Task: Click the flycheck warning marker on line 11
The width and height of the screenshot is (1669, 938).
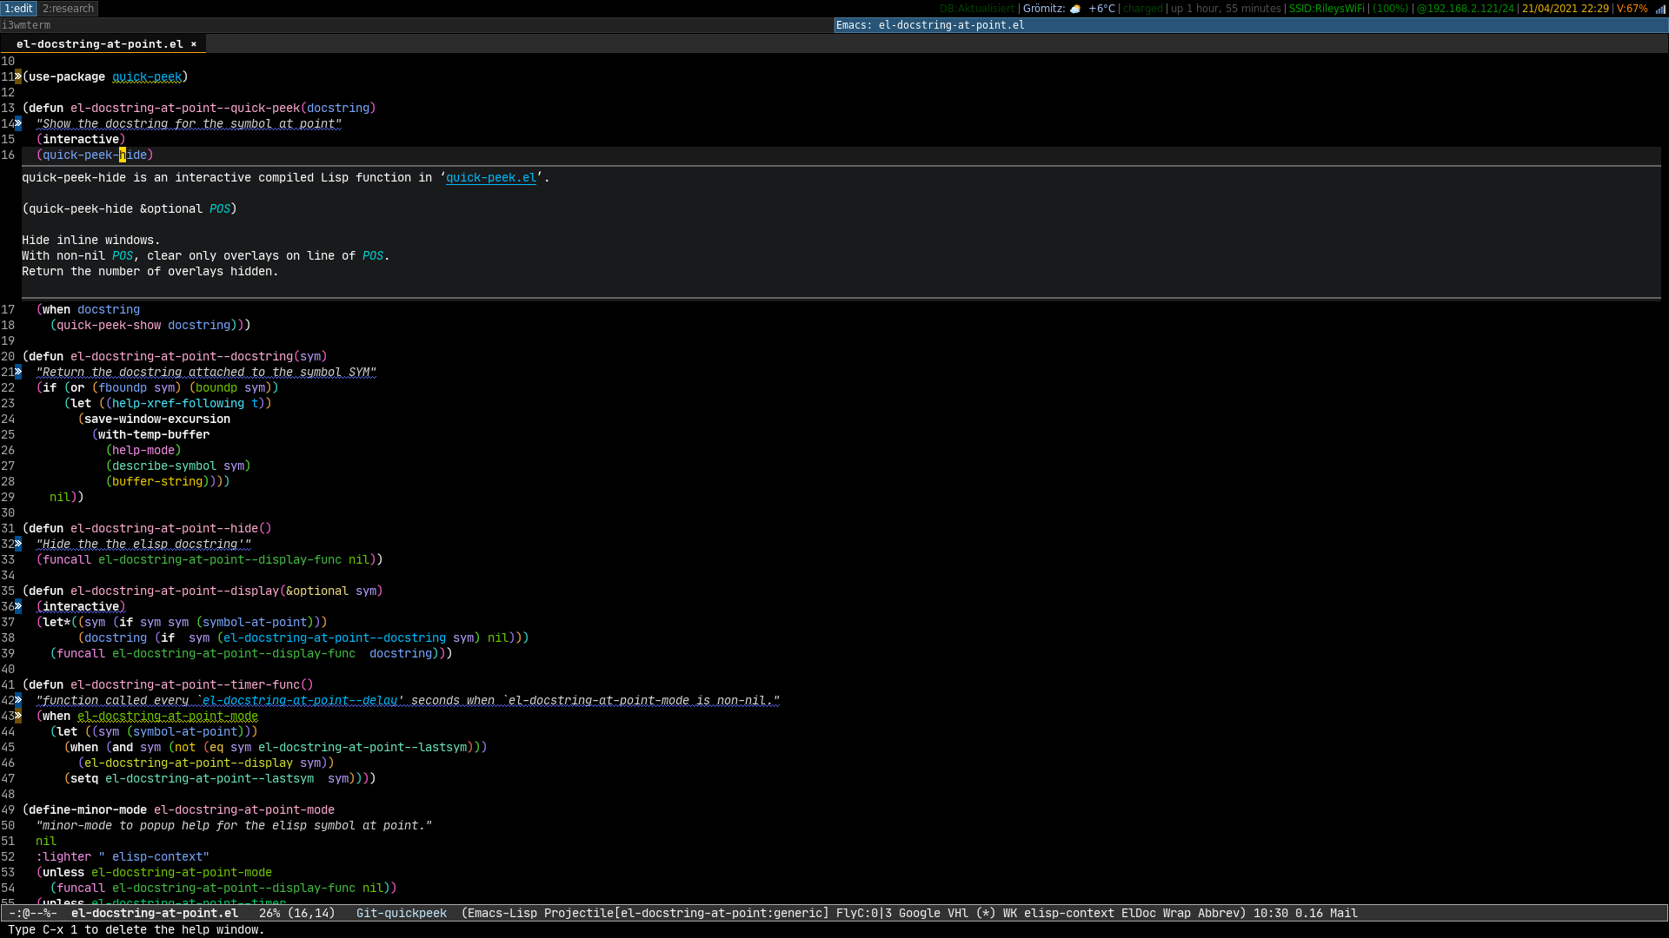Action: click(x=18, y=77)
